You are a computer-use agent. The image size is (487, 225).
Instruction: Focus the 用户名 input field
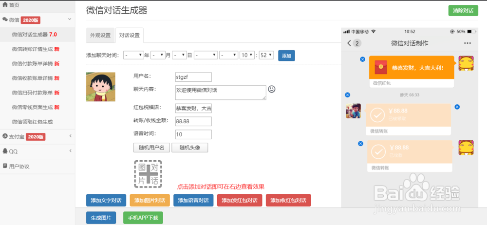[x=193, y=77]
